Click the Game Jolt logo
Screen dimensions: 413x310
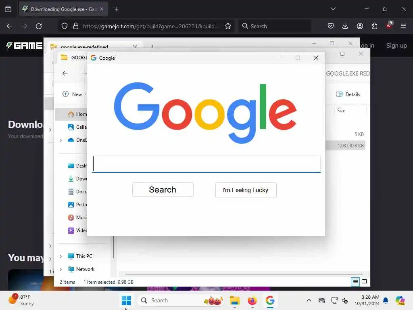tap(24, 46)
